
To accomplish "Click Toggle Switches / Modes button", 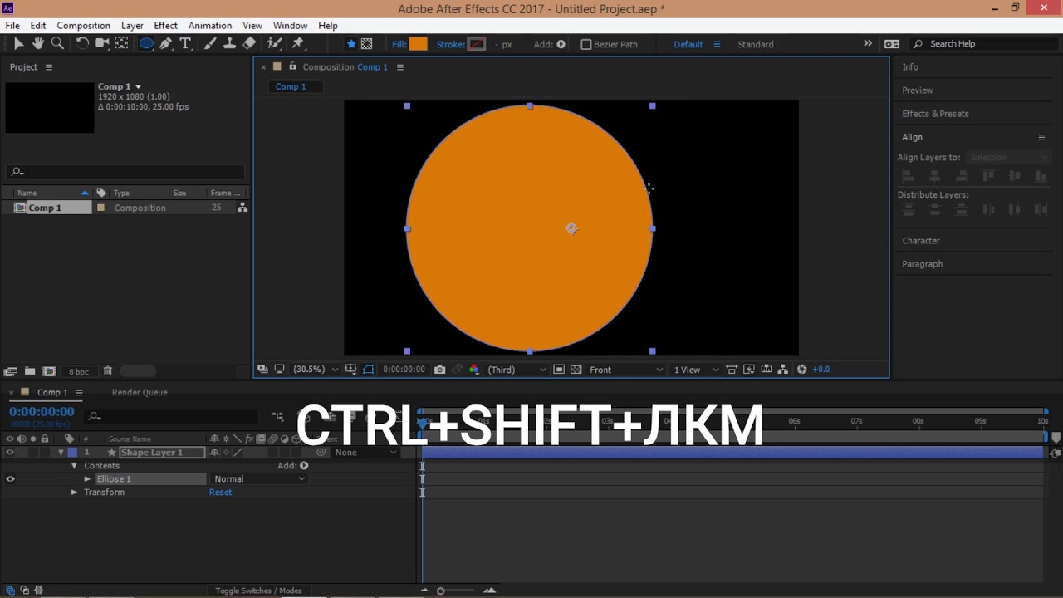I will (258, 591).
